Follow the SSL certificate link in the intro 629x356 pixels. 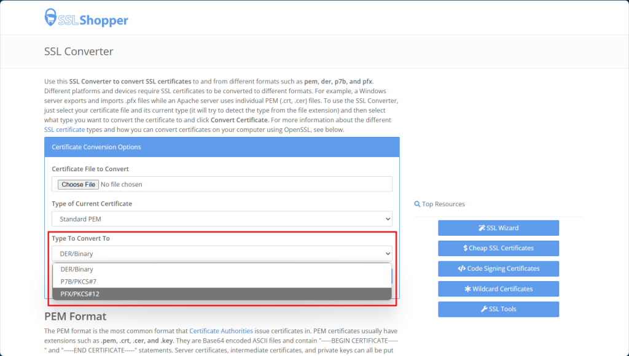point(64,130)
